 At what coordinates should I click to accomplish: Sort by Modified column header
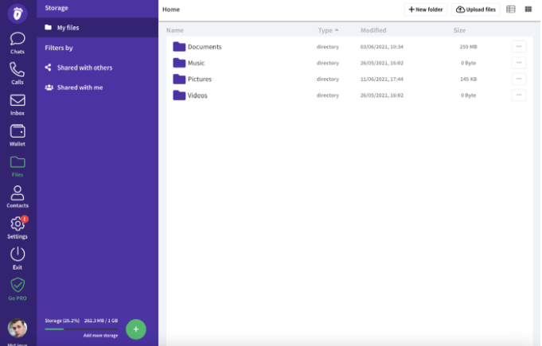pos(373,30)
